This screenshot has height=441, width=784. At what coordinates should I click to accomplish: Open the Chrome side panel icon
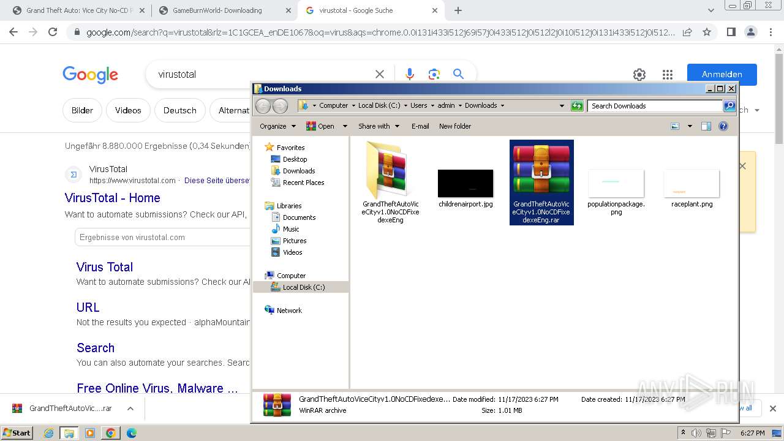coord(731,32)
